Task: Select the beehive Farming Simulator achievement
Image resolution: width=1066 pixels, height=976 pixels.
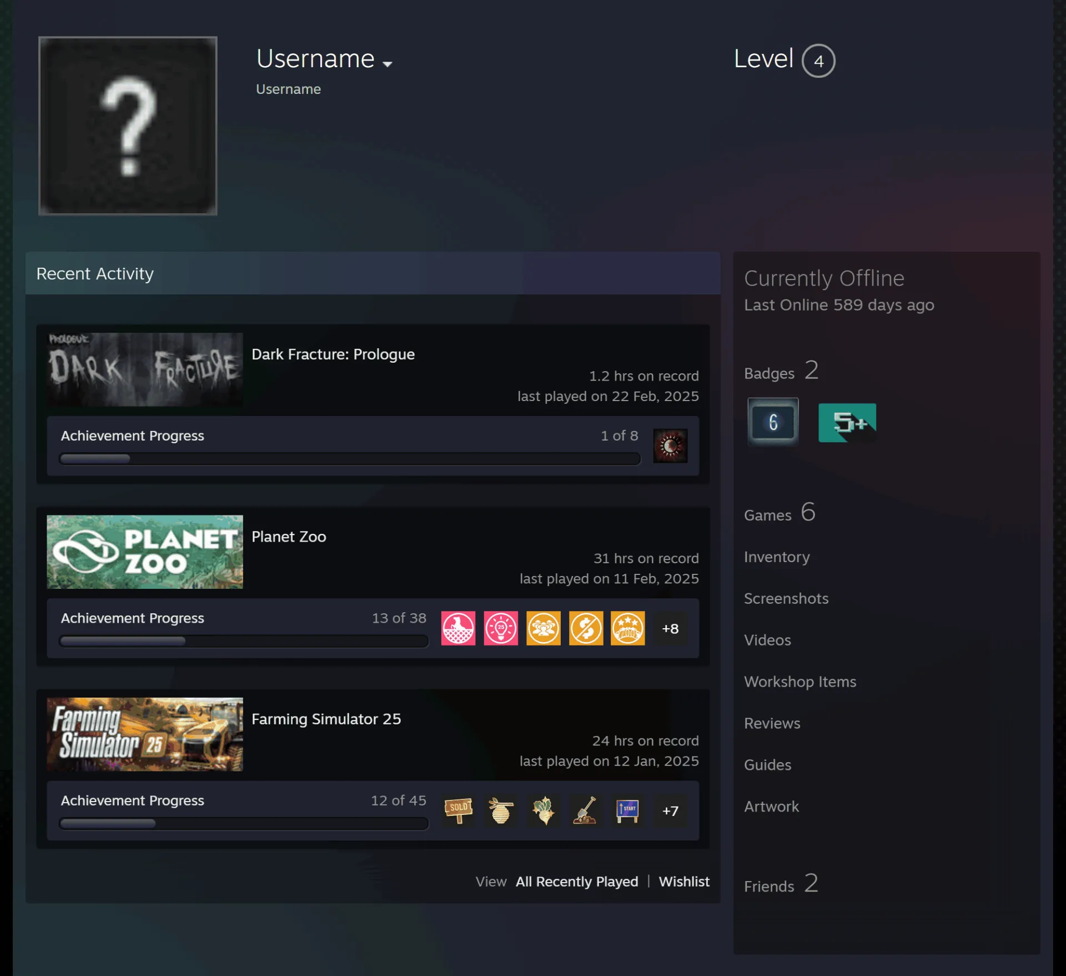Action: [501, 810]
